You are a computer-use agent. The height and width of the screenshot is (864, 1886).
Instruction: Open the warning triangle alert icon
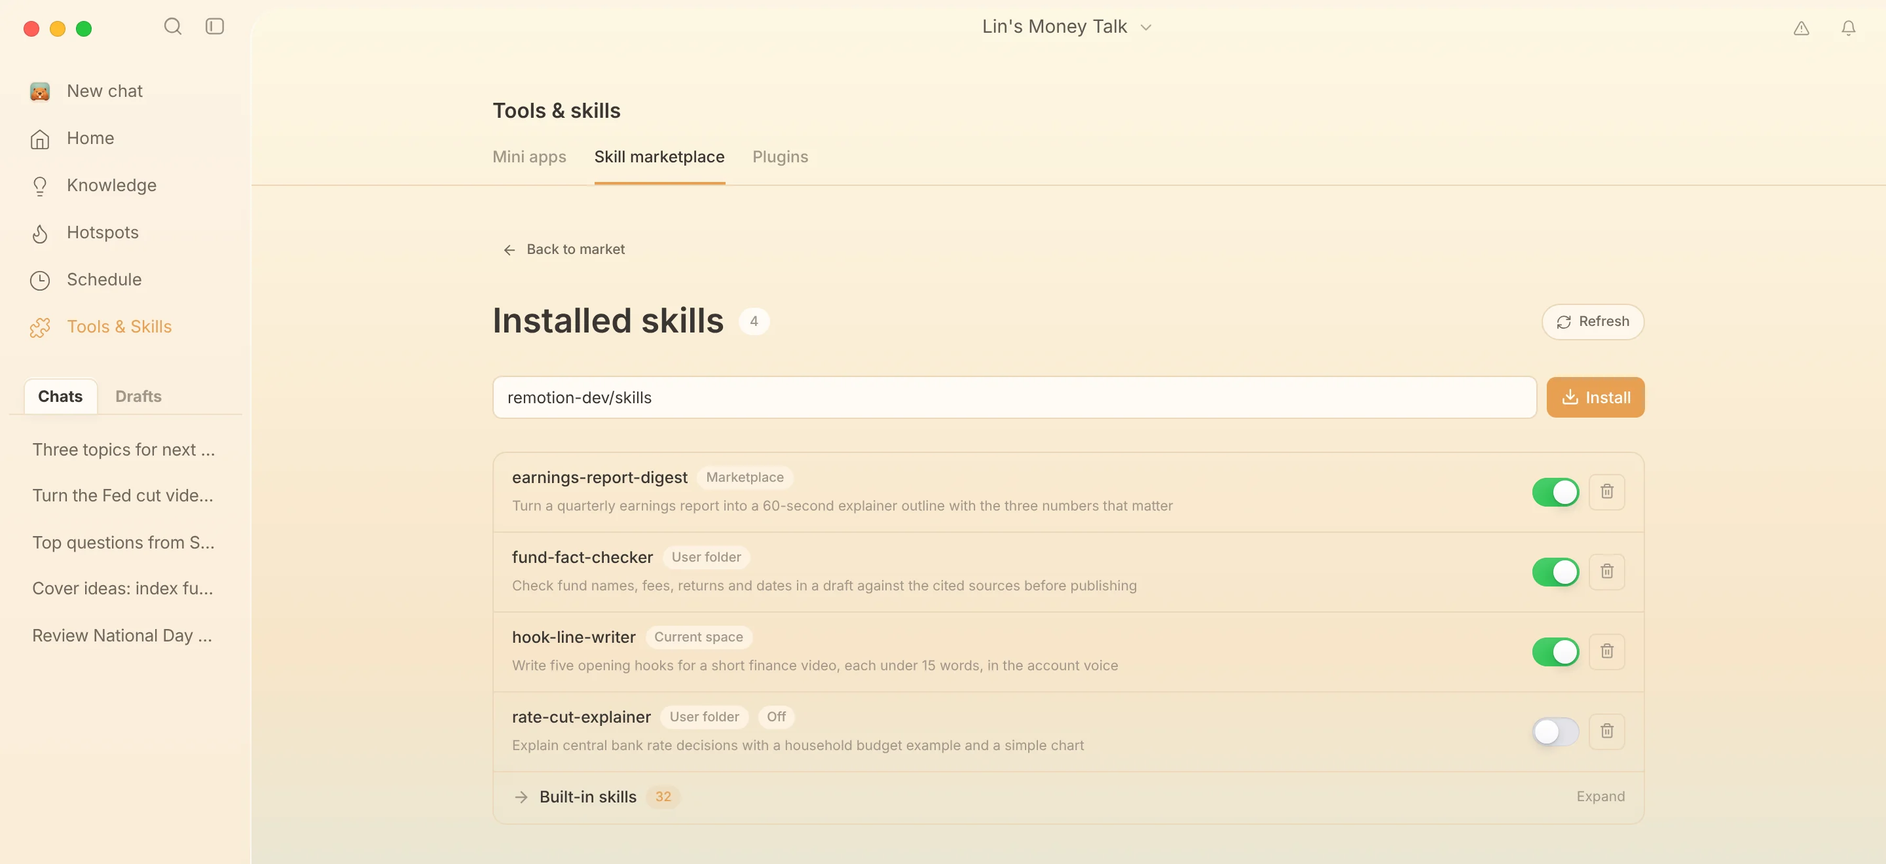pos(1801,27)
